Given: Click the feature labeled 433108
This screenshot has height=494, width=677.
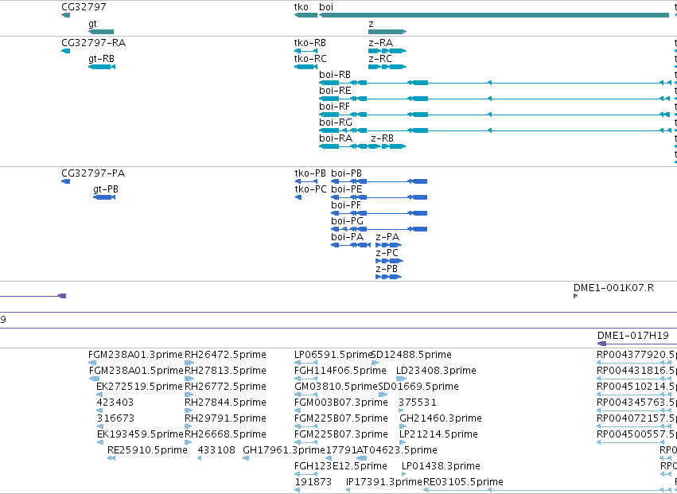Looking at the screenshot, I should [199, 458].
